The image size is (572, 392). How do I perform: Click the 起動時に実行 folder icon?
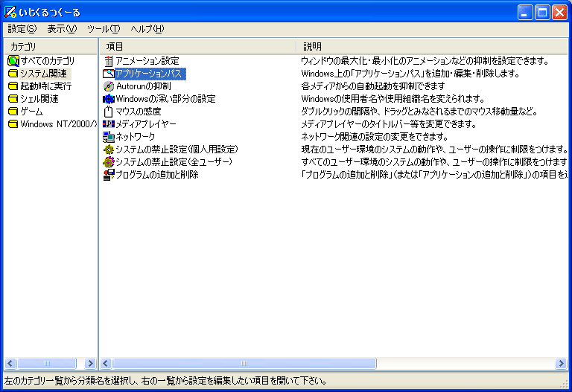click(x=13, y=86)
